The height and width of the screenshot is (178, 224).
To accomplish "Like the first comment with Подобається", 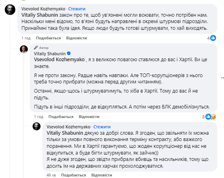I will [48, 38].
